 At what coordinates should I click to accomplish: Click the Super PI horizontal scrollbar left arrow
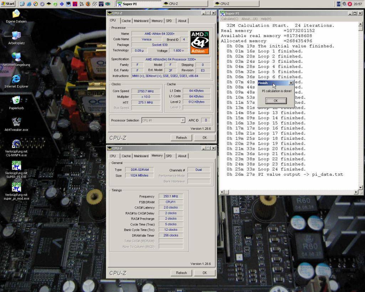[x=222, y=192]
